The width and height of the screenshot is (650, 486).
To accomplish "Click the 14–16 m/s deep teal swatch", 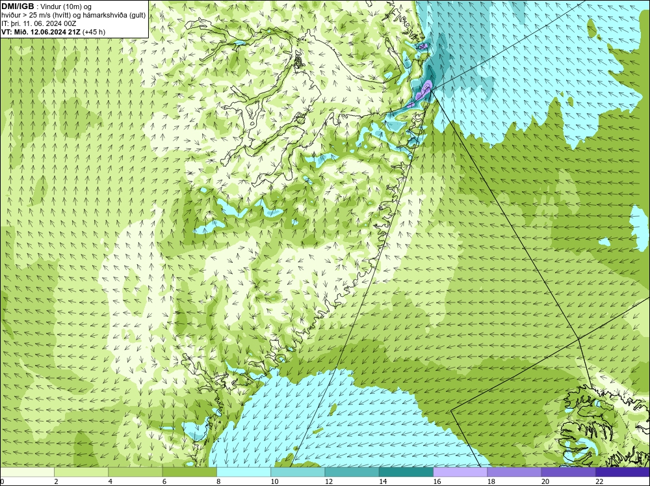I will [x=406, y=472].
